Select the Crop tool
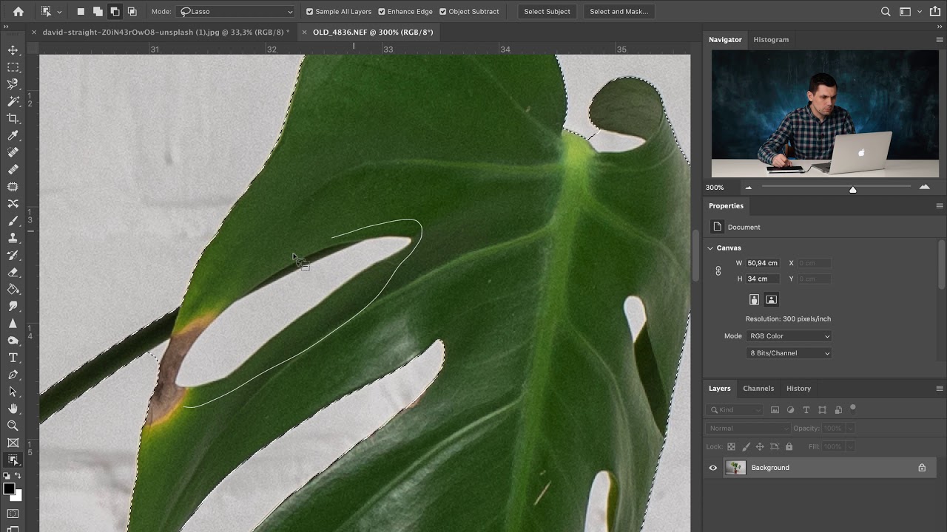Viewport: 947px width, 532px height. tap(13, 118)
